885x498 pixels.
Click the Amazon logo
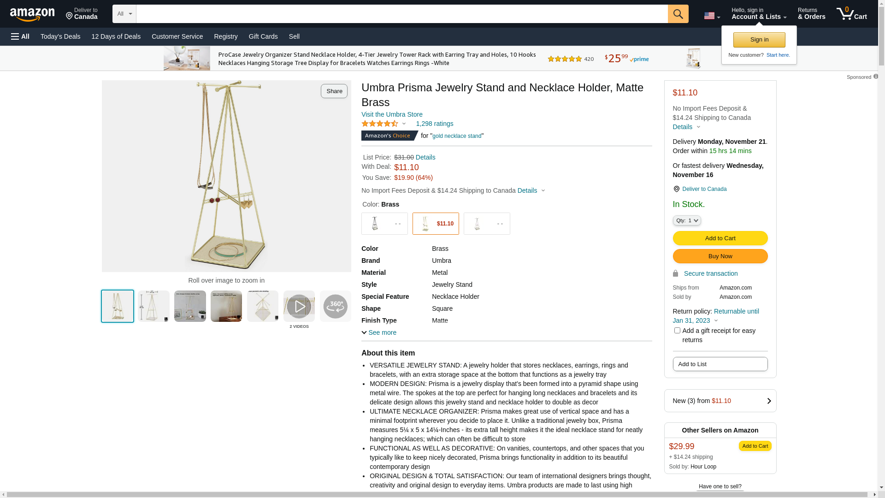click(32, 14)
